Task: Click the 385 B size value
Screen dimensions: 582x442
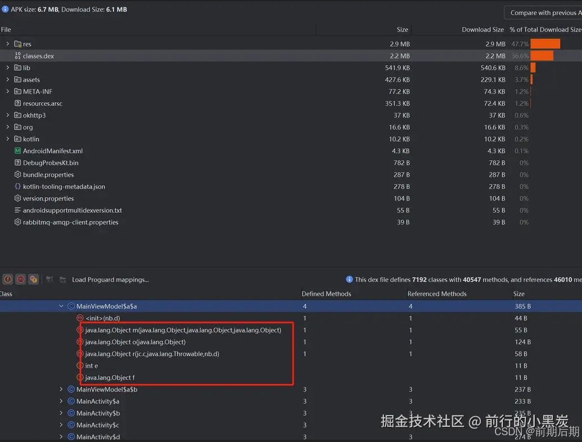Action: pyautogui.click(x=523, y=306)
